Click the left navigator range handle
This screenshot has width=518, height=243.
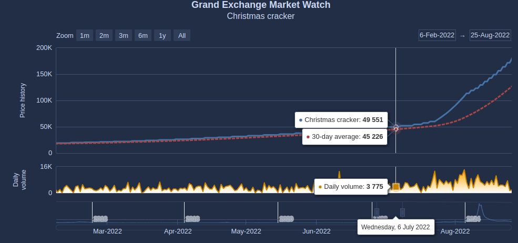pyautogui.click(x=377, y=212)
